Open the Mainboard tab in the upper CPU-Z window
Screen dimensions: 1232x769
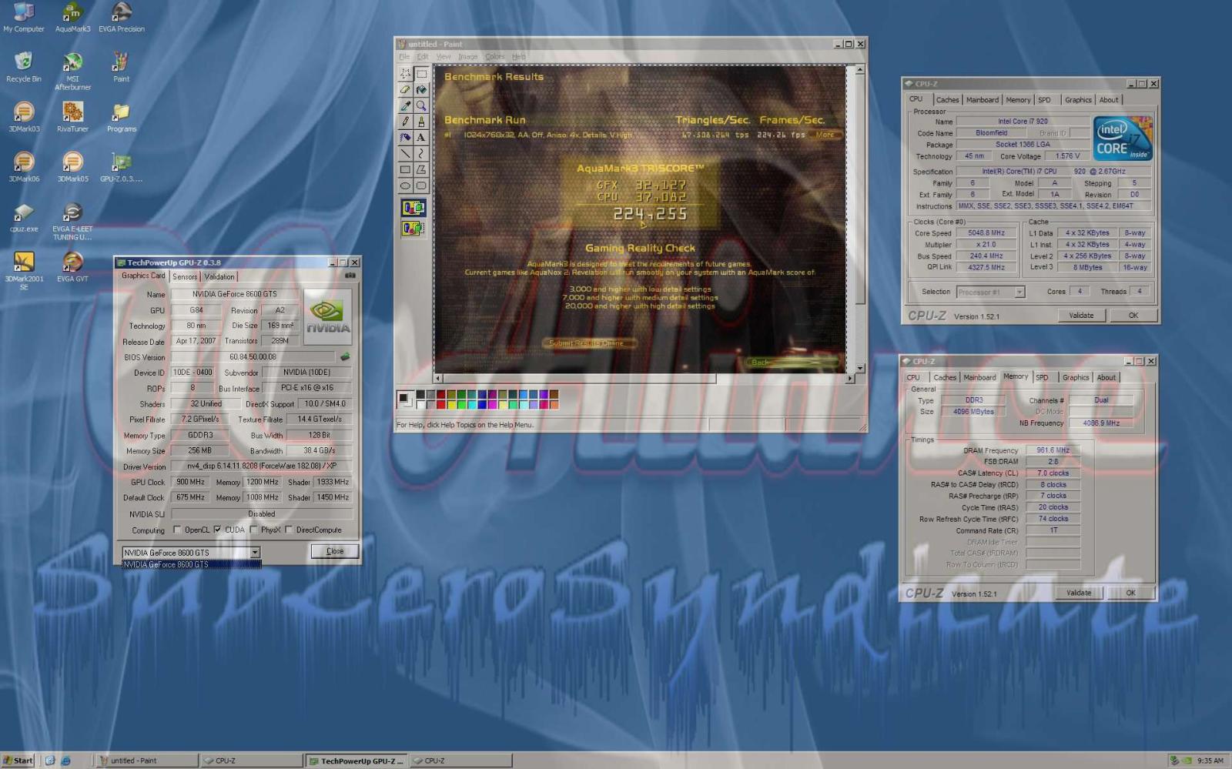(983, 100)
